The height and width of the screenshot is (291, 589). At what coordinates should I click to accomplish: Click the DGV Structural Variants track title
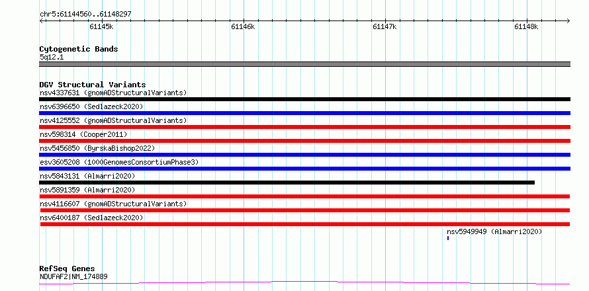pos(93,85)
